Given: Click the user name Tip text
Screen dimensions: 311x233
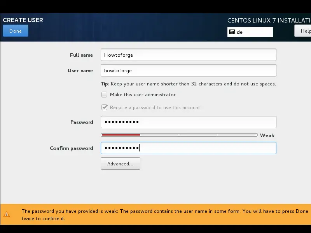Looking at the screenshot, I should click(x=188, y=84).
